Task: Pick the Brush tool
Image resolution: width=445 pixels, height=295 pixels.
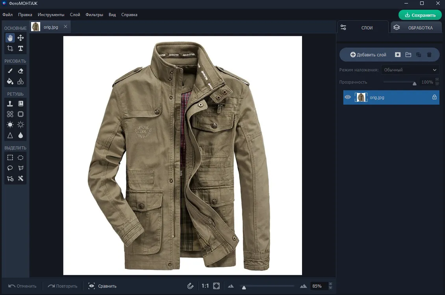Action: 10,71
